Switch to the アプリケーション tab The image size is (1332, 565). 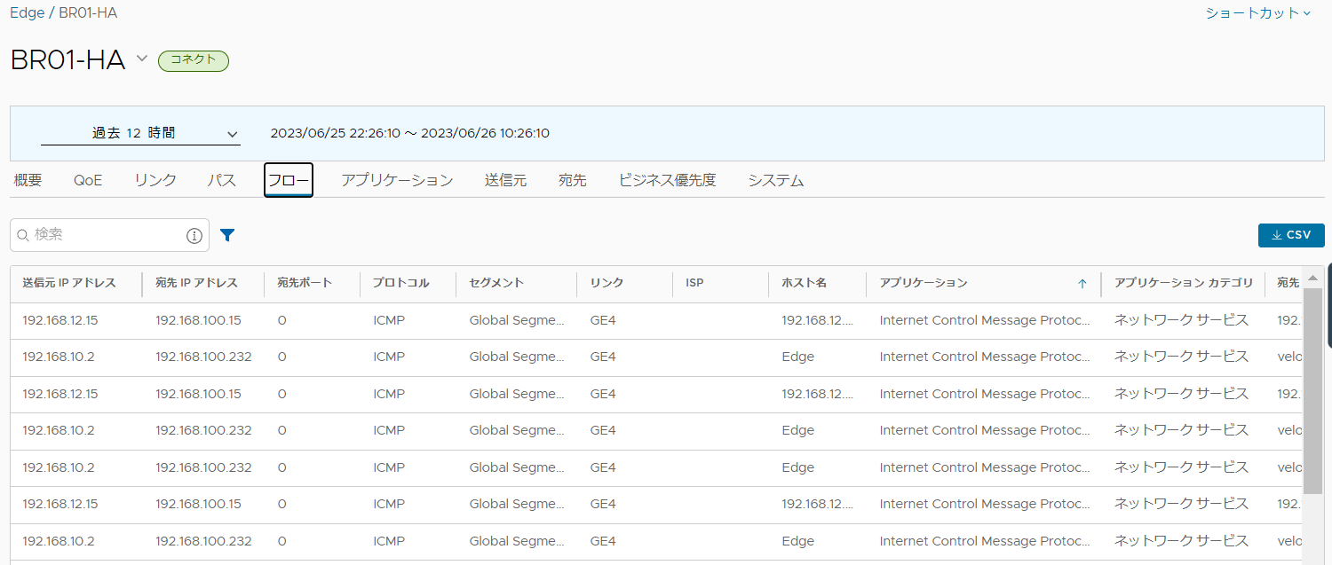[x=397, y=180]
